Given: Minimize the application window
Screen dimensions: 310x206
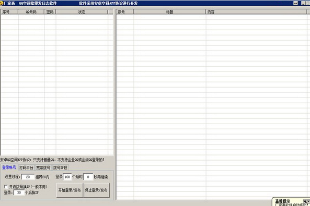Looking at the screenshot, I should [303, 3].
